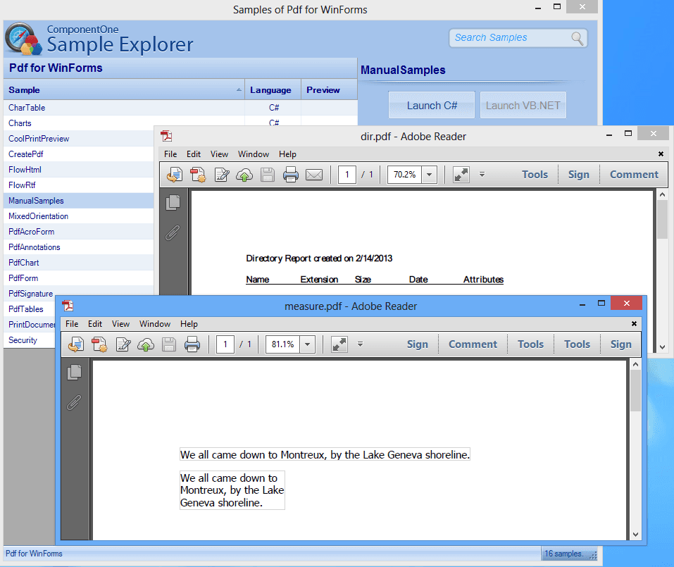The width and height of the screenshot is (674, 567).
Task: Click the Preview column header
Action: 330,90
